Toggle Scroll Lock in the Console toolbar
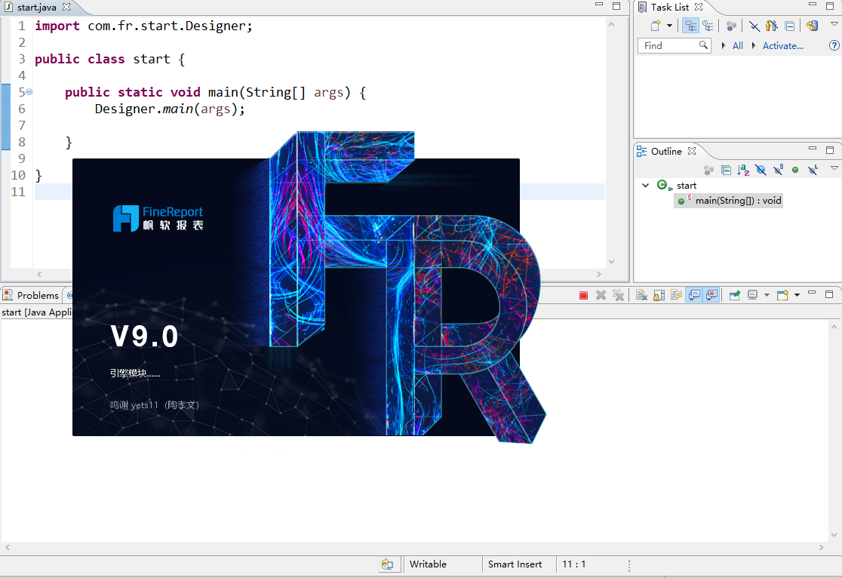Image resolution: width=842 pixels, height=578 pixels. click(659, 295)
